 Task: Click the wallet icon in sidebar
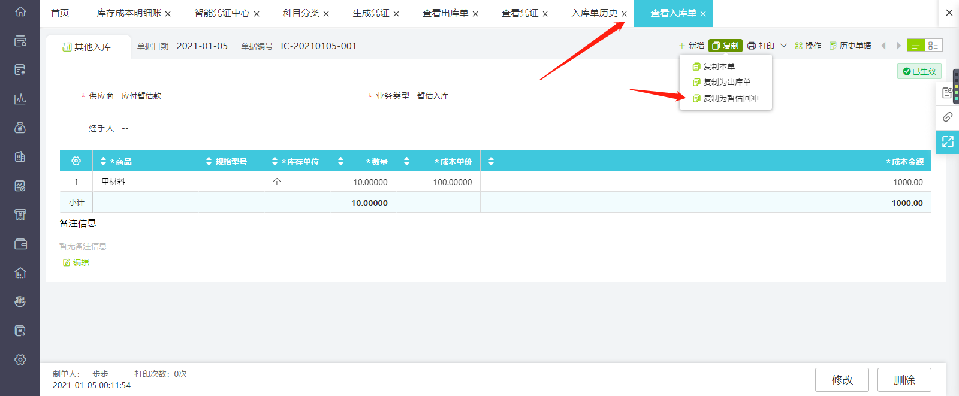coord(20,244)
